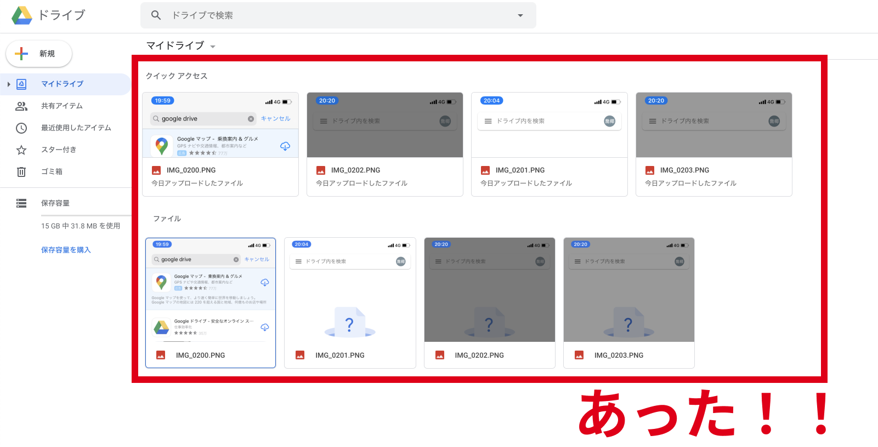Click the search magnifier icon

pyautogui.click(x=156, y=15)
